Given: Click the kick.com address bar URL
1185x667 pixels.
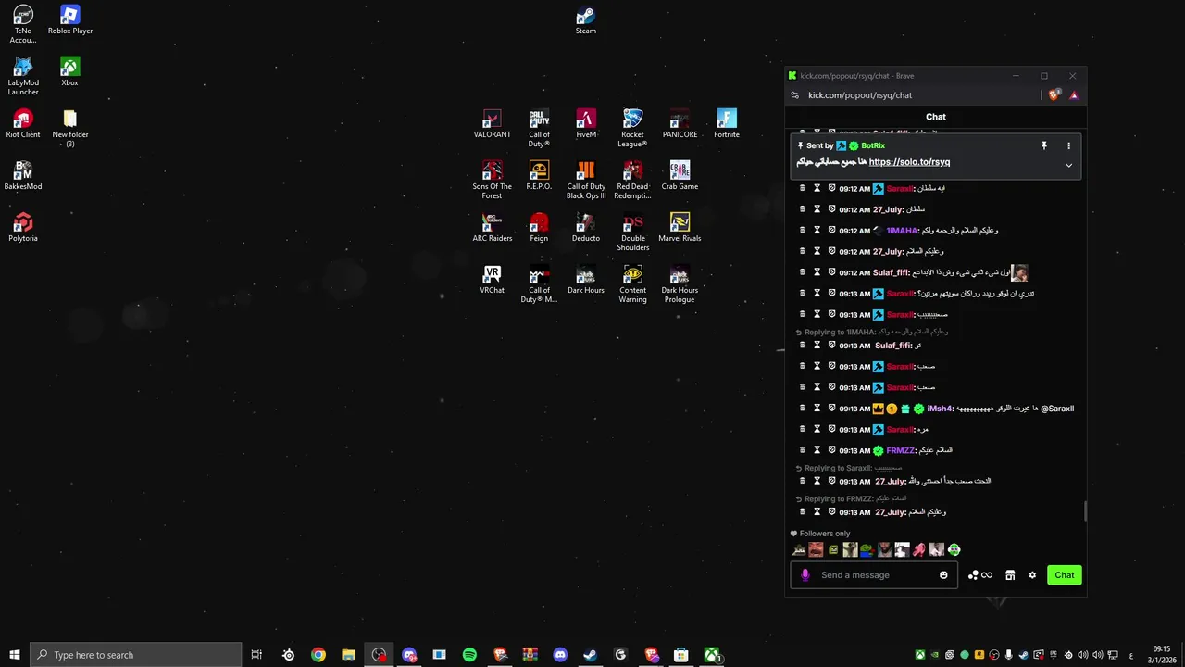Looking at the screenshot, I should tap(860, 95).
